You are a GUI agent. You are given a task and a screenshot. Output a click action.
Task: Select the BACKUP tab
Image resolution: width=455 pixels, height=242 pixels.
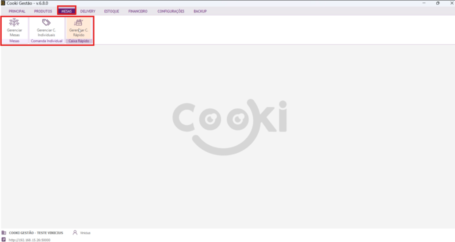coord(200,11)
